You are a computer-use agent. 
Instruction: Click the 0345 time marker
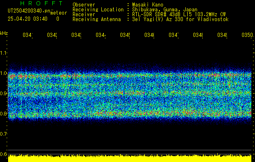click(x=125, y=35)
